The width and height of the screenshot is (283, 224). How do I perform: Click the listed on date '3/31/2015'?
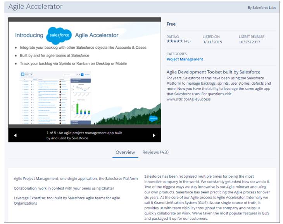(x=212, y=42)
